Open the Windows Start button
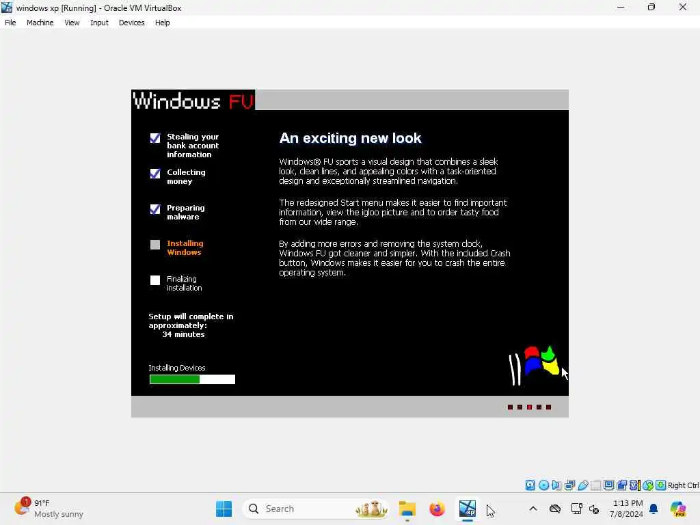700x525 pixels. (x=224, y=509)
